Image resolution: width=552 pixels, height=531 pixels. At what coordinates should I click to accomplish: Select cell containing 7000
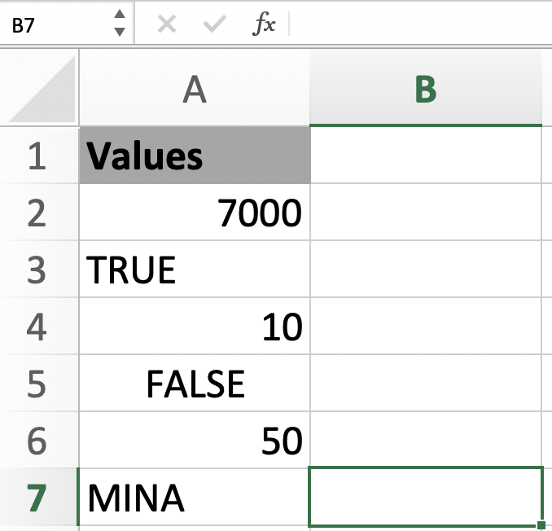click(x=195, y=213)
